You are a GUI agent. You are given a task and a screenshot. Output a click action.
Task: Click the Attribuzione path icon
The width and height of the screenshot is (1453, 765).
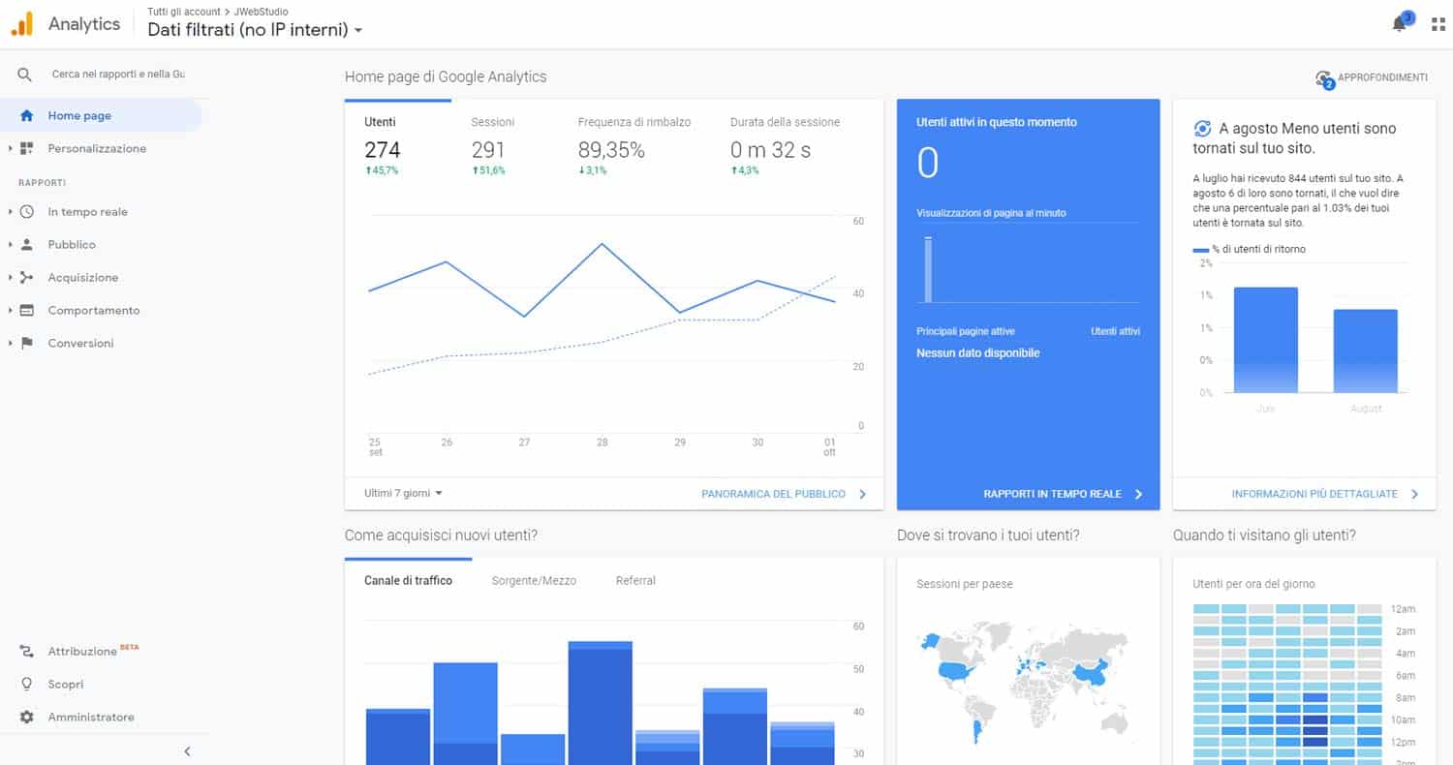(26, 651)
